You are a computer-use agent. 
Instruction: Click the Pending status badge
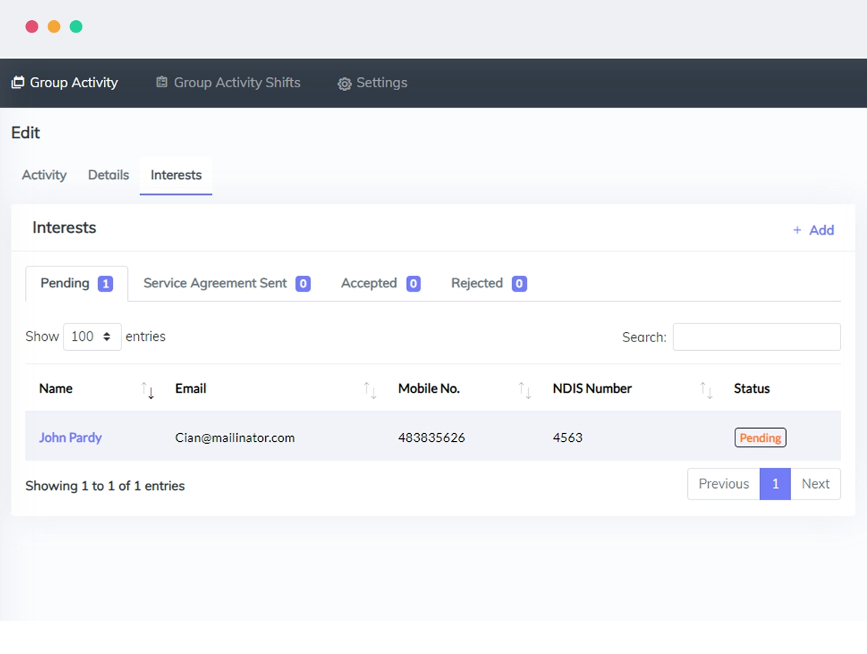(760, 437)
